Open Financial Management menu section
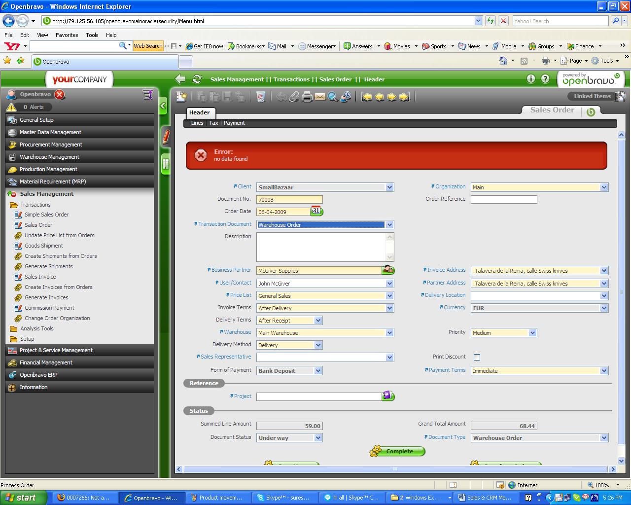 [46, 362]
